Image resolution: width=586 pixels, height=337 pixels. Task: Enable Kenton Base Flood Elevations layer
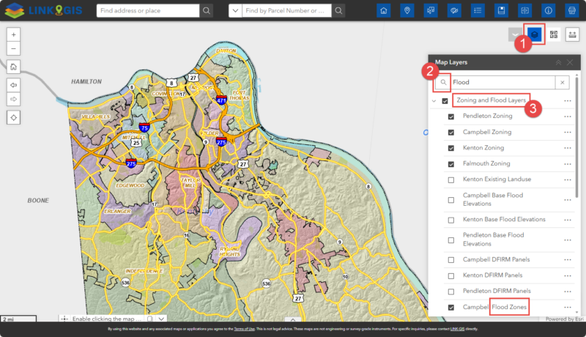(x=451, y=220)
